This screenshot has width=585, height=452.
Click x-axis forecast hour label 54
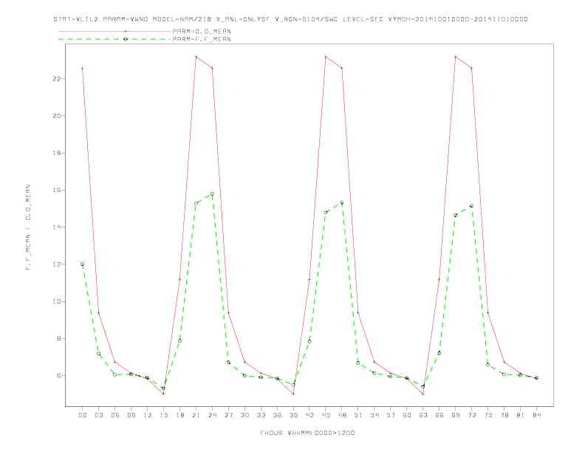point(374,415)
